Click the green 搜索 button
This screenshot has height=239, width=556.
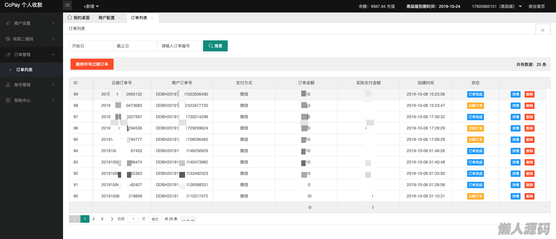(x=215, y=46)
